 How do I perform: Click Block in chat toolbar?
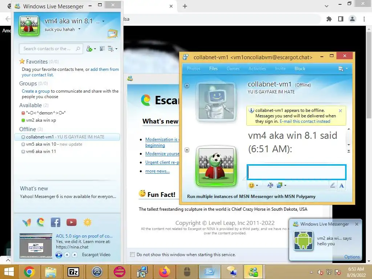(300, 69)
